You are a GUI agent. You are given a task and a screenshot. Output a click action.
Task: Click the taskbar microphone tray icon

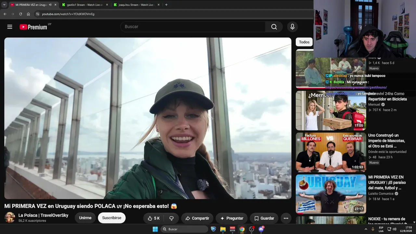coord(373,229)
